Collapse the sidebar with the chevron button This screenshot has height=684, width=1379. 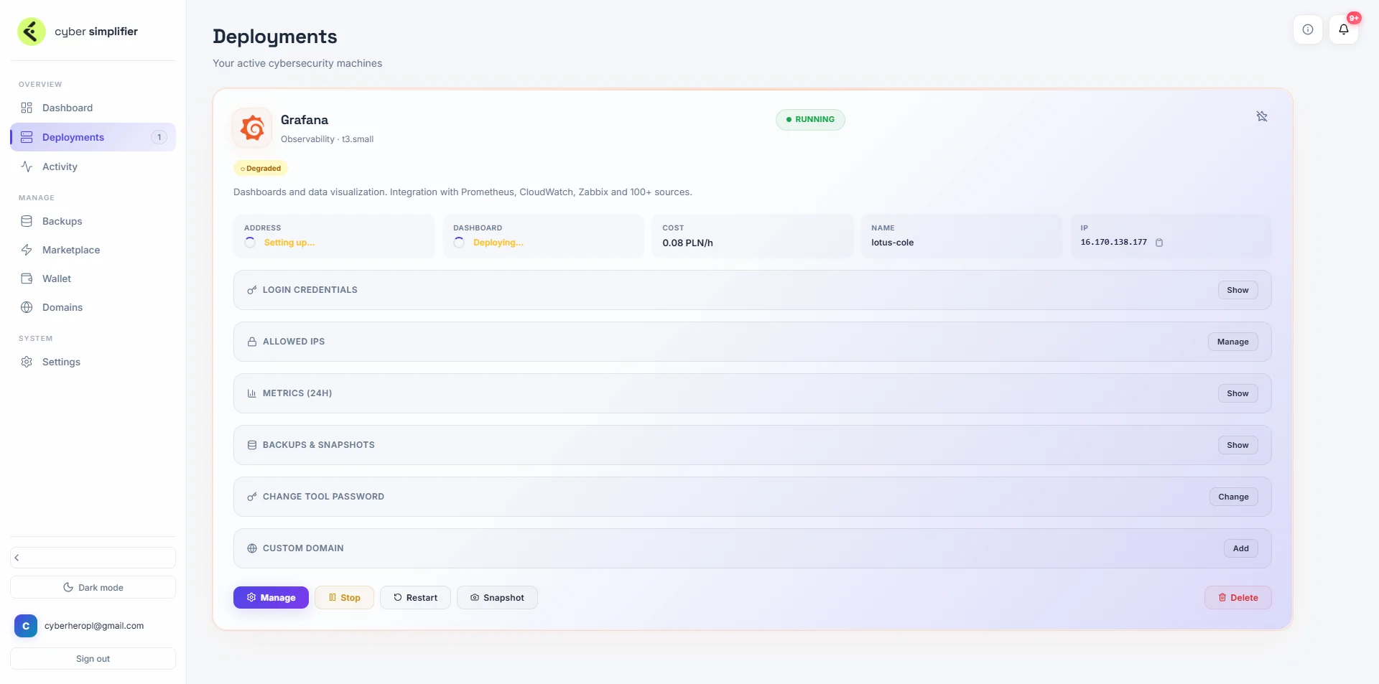click(x=93, y=558)
